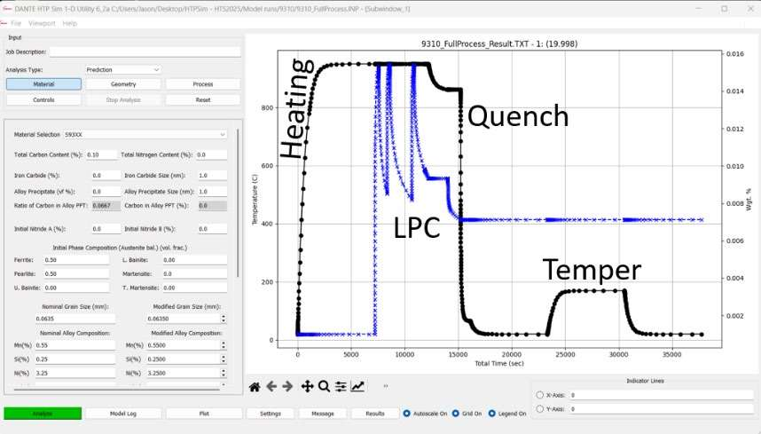Increase the Modified Grain Size stepper

(223, 315)
